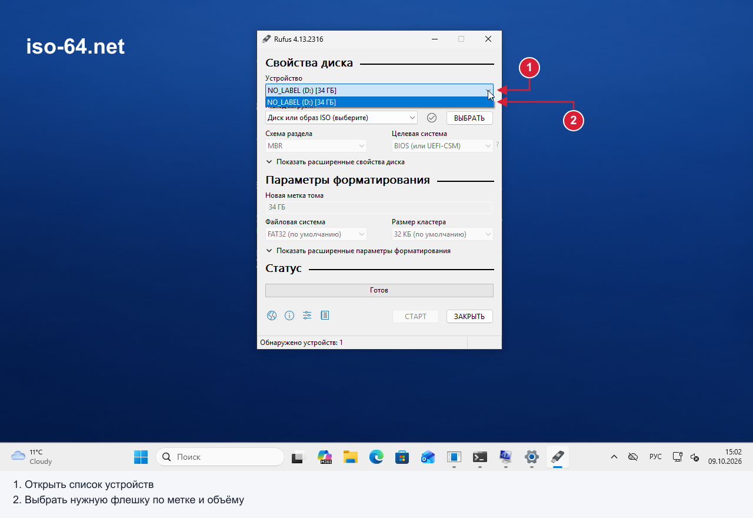
Task: Switch to the Terminal taskbar icon
Action: pos(480,457)
